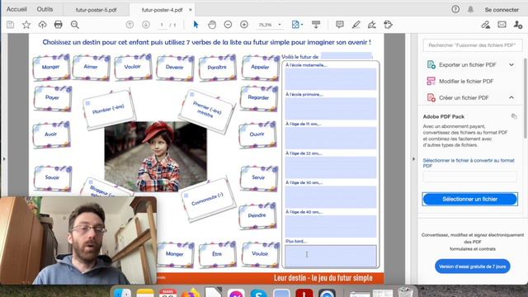Tick the checkbox on the Blogueur card
The image size is (528, 297).
tap(90, 182)
